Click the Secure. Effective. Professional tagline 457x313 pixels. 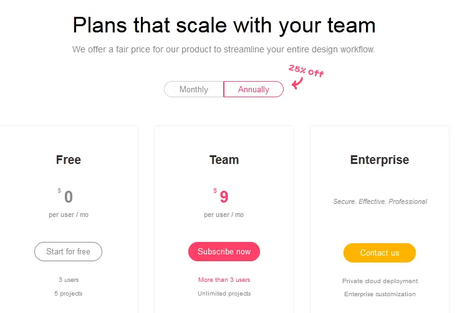380,201
